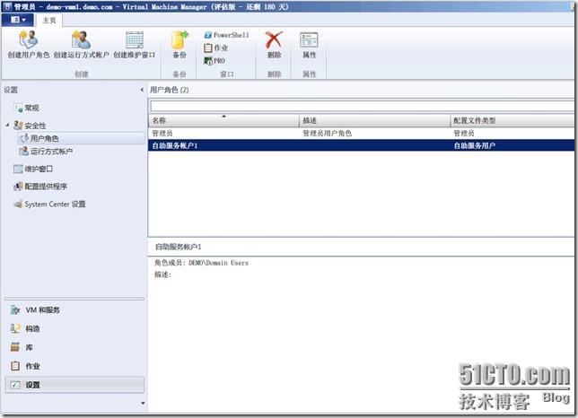This screenshot has width=578, height=418.
Task: Select 维护窗口 in settings tree
Action: pos(33,169)
